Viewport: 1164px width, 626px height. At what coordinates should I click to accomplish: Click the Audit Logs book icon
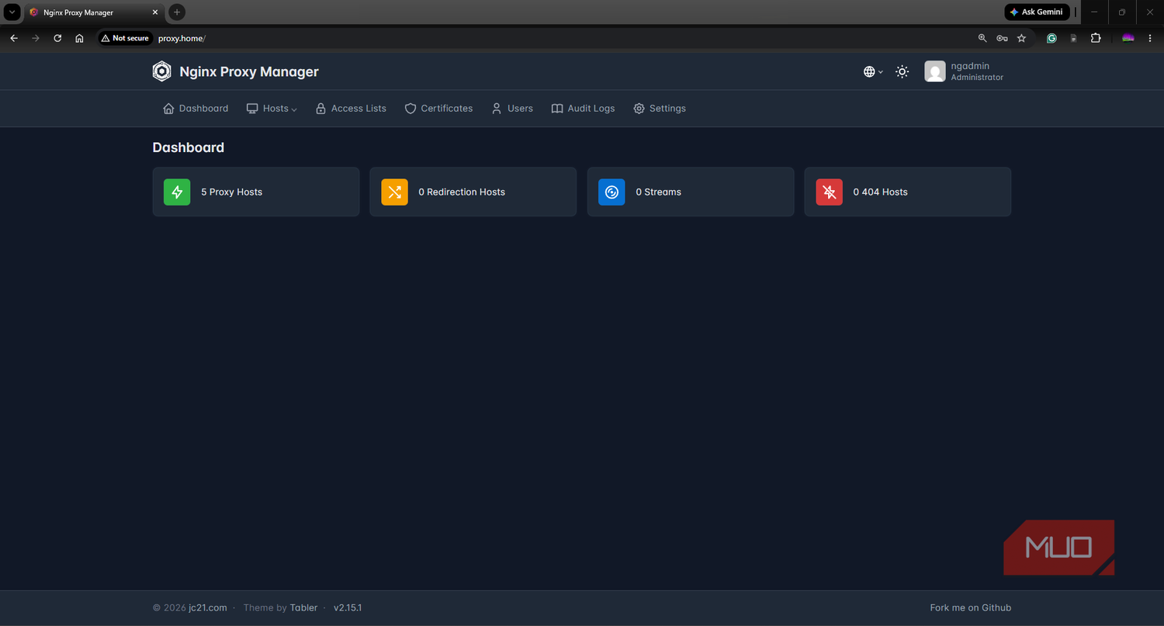tap(557, 109)
